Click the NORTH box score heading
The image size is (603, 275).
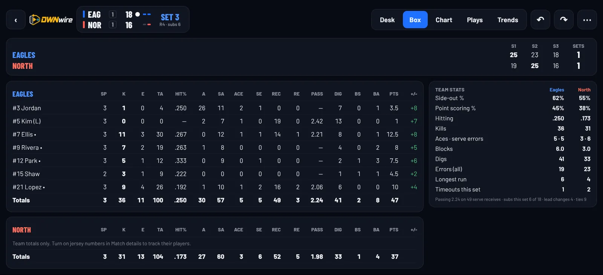[x=21, y=230]
